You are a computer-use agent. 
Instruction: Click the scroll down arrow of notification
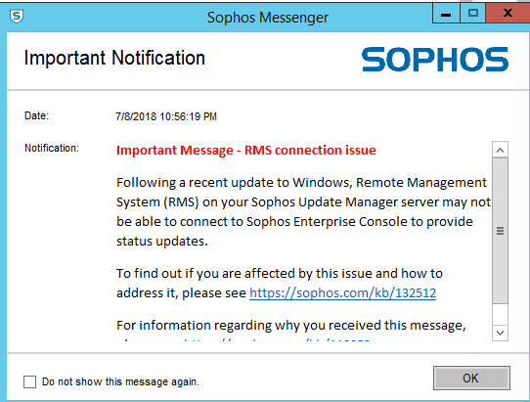point(501,333)
